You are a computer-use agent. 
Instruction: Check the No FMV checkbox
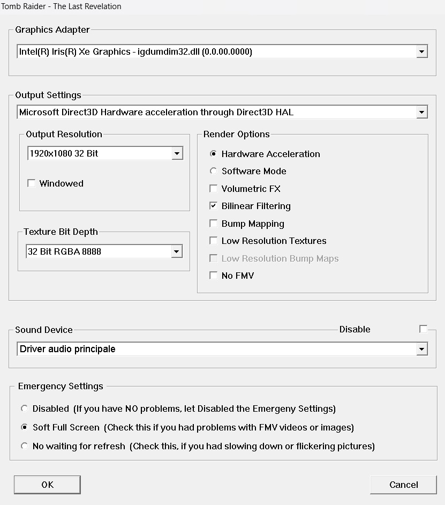(213, 276)
